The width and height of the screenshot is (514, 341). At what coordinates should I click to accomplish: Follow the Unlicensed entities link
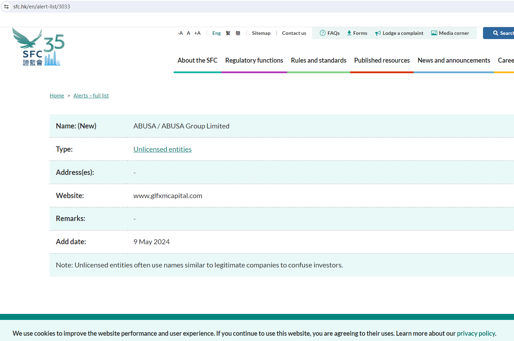click(162, 149)
